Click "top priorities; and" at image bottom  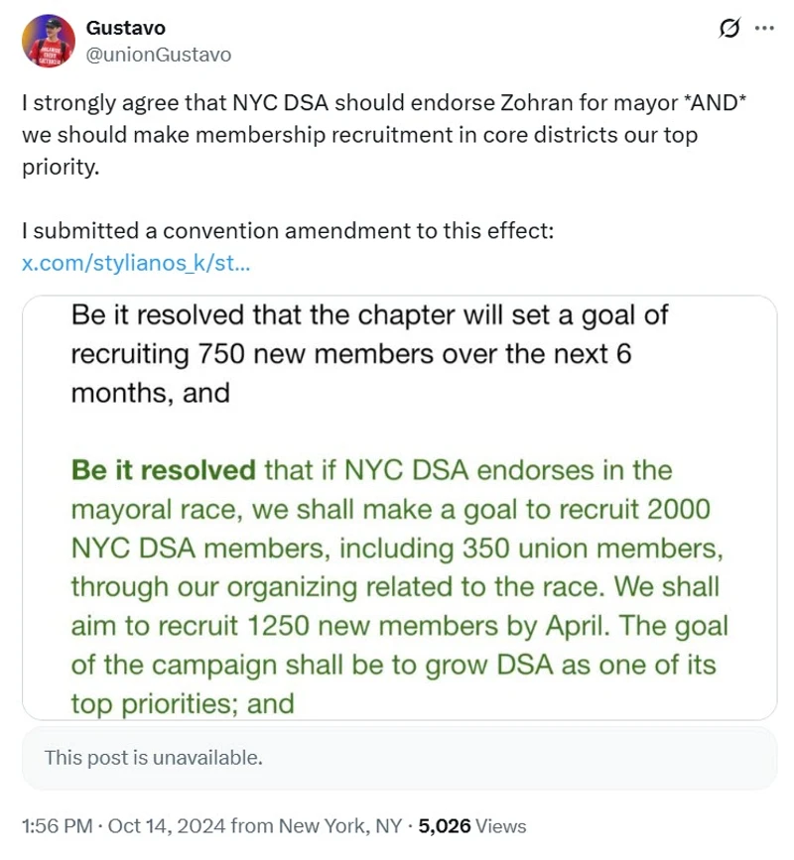pos(183,703)
